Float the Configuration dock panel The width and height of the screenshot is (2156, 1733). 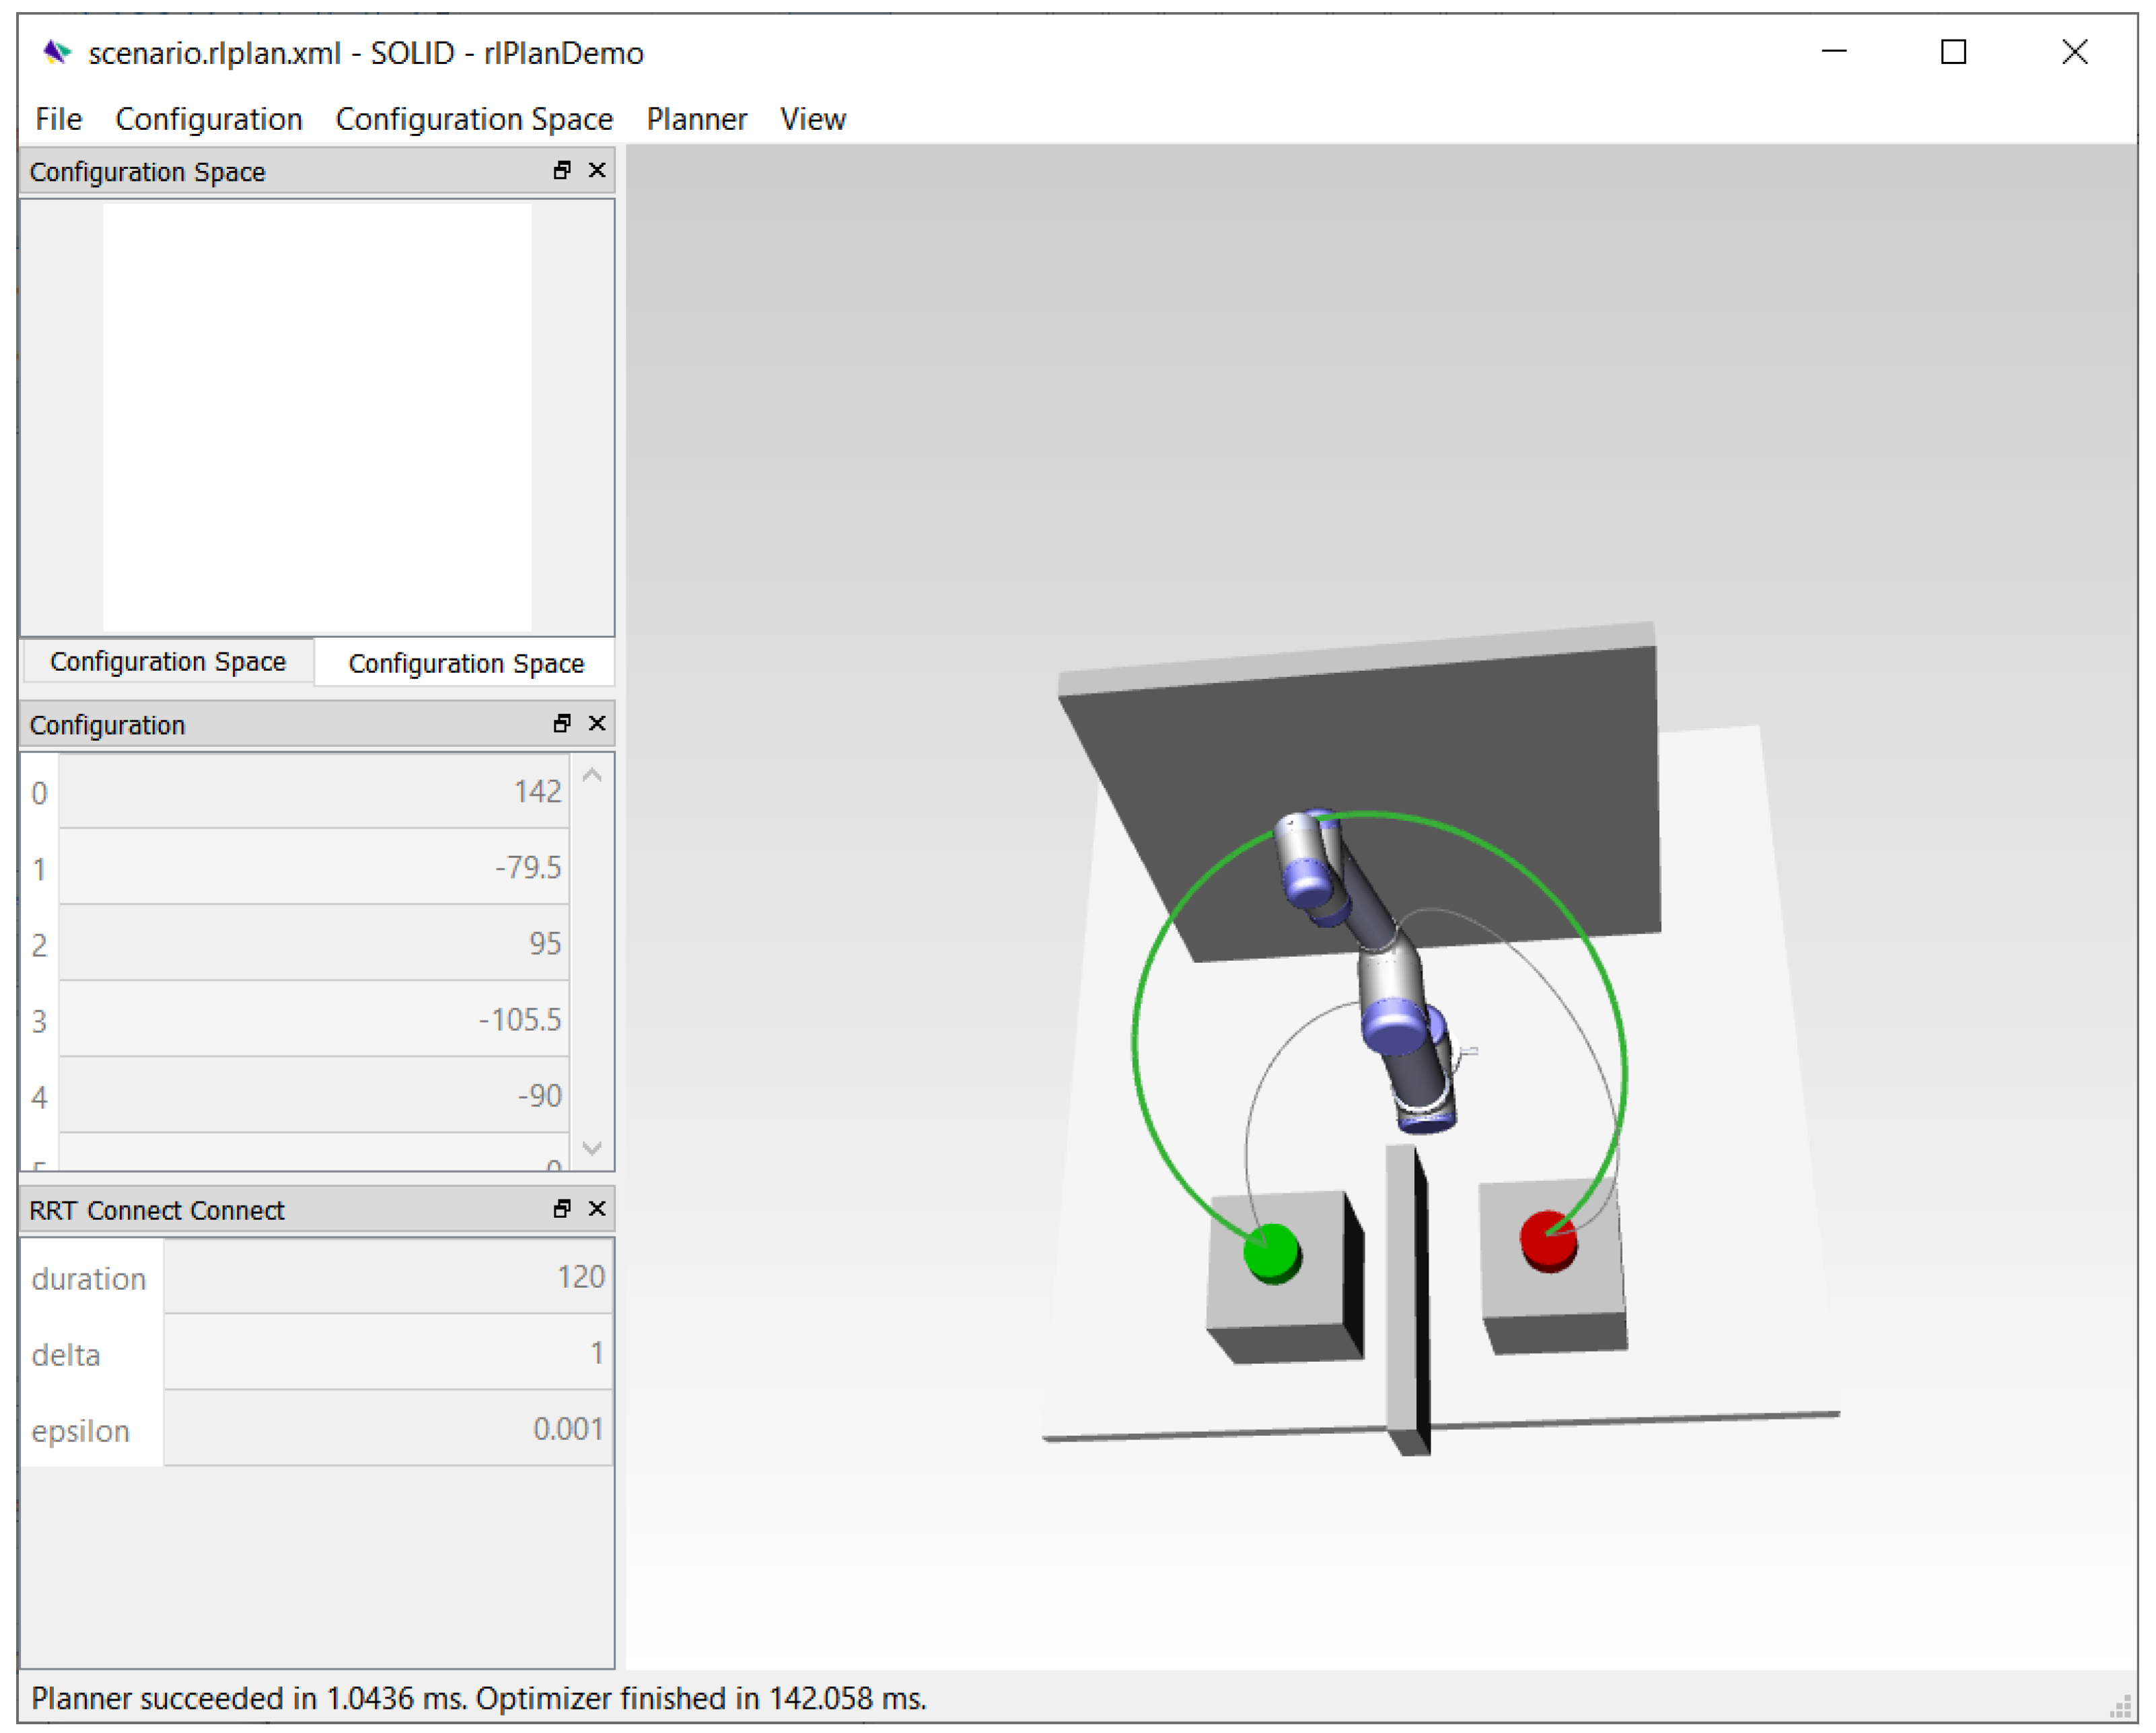pos(562,724)
